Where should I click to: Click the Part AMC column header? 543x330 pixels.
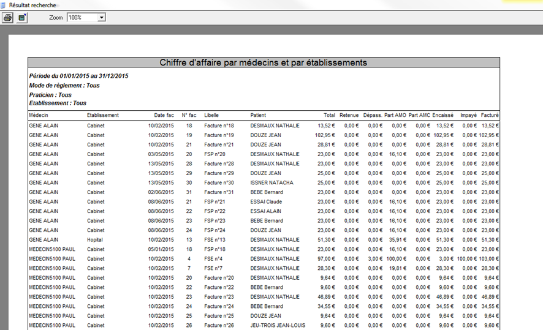(419, 115)
